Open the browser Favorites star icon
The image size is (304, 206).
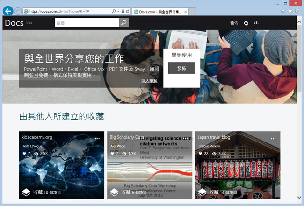(x=290, y=10)
